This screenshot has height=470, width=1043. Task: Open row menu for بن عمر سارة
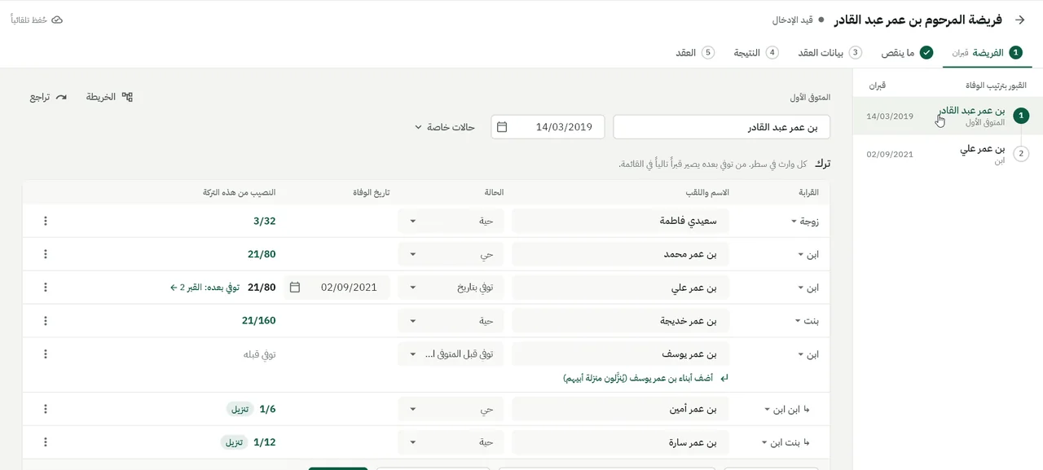(46, 442)
